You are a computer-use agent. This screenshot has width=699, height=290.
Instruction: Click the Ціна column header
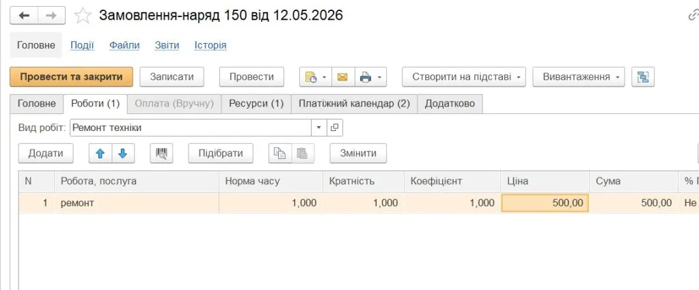click(x=545, y=182)
